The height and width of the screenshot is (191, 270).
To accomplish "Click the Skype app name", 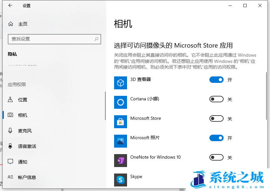I will [x=136, y=177].
